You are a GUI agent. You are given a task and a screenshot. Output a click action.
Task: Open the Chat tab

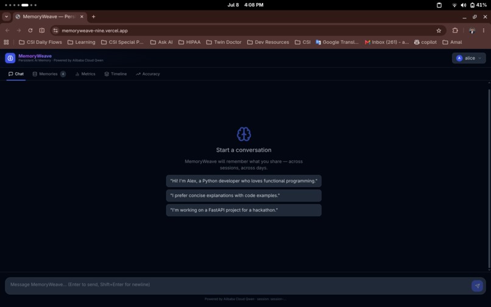[16, 74]
